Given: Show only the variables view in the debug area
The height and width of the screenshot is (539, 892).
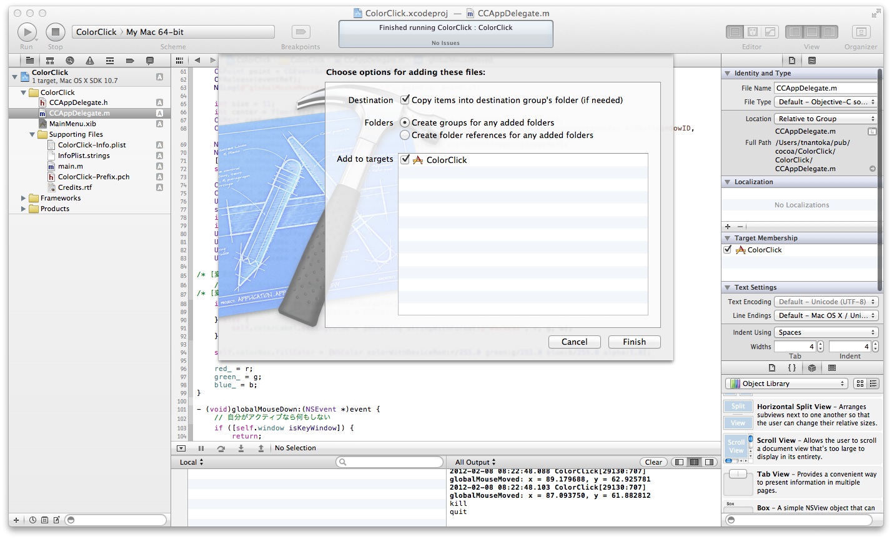Looking at the screenshot, I should [680, 462].
